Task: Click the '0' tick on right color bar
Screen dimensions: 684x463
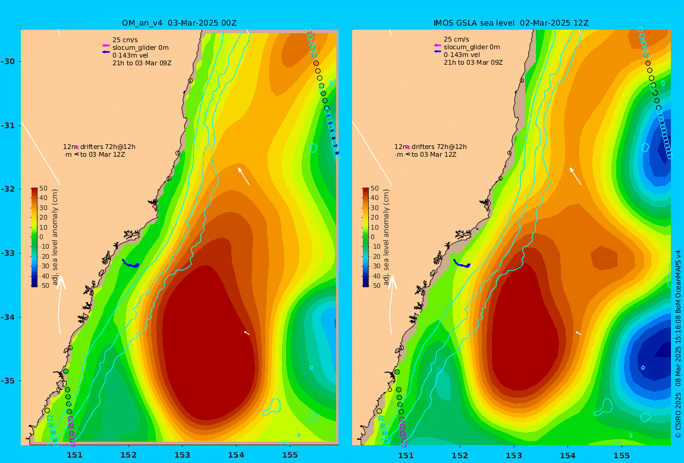Action: point(372,237)
